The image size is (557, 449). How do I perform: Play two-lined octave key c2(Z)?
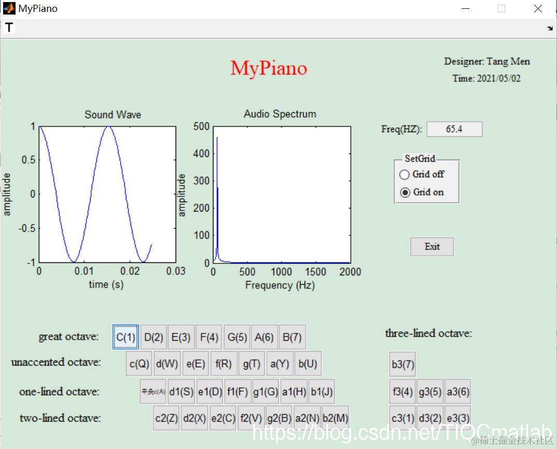point(166,418)
